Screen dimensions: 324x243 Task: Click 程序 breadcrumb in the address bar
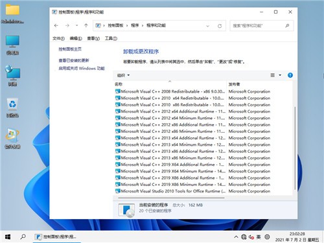click(x=135, y=25)
